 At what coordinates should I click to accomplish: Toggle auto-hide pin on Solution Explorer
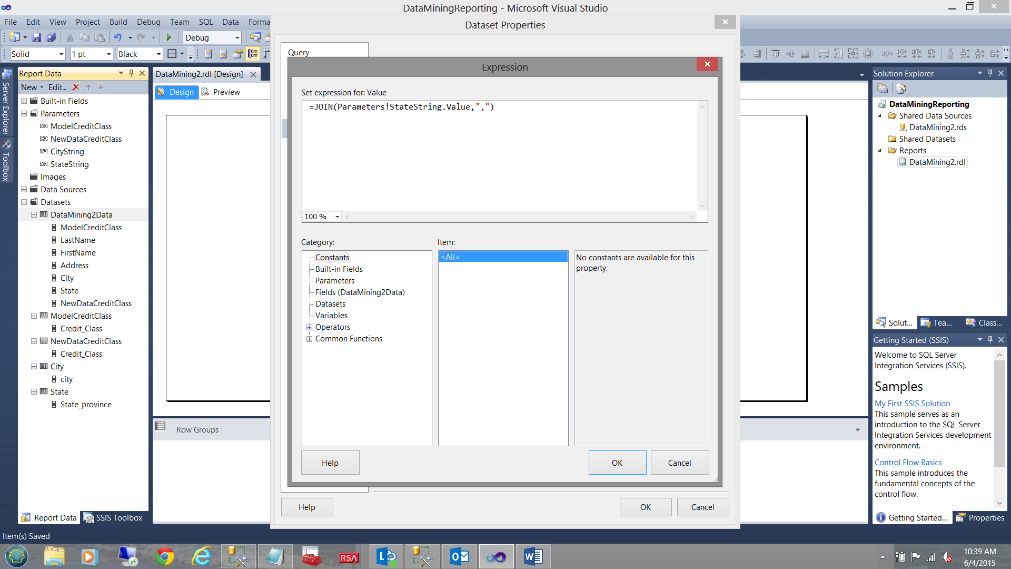tap(990, 73)
